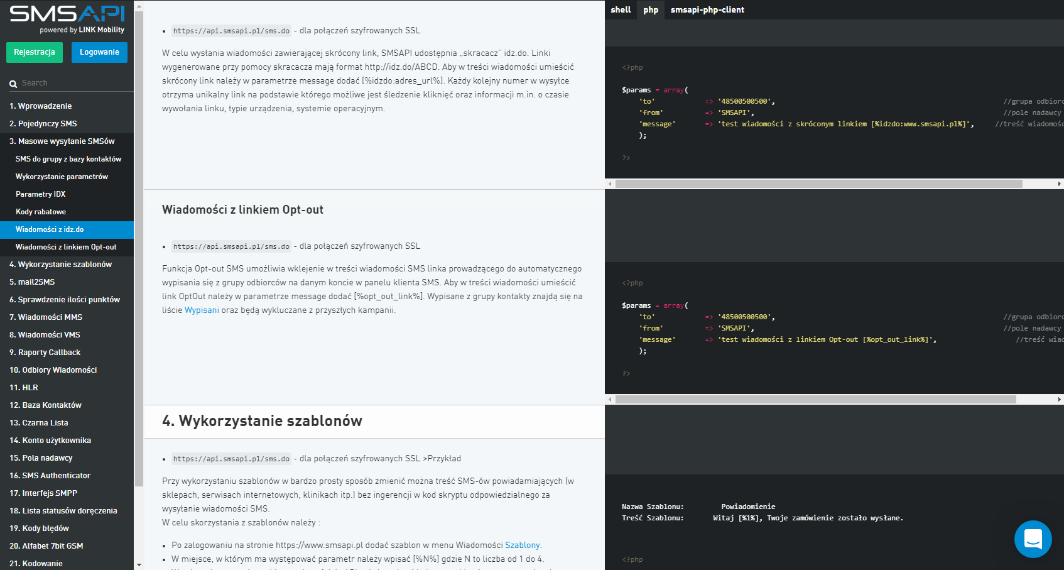The image size is (1064, 570).
Task: Go to 1. Wprowadzenie section
Action: tap(67, 106)
